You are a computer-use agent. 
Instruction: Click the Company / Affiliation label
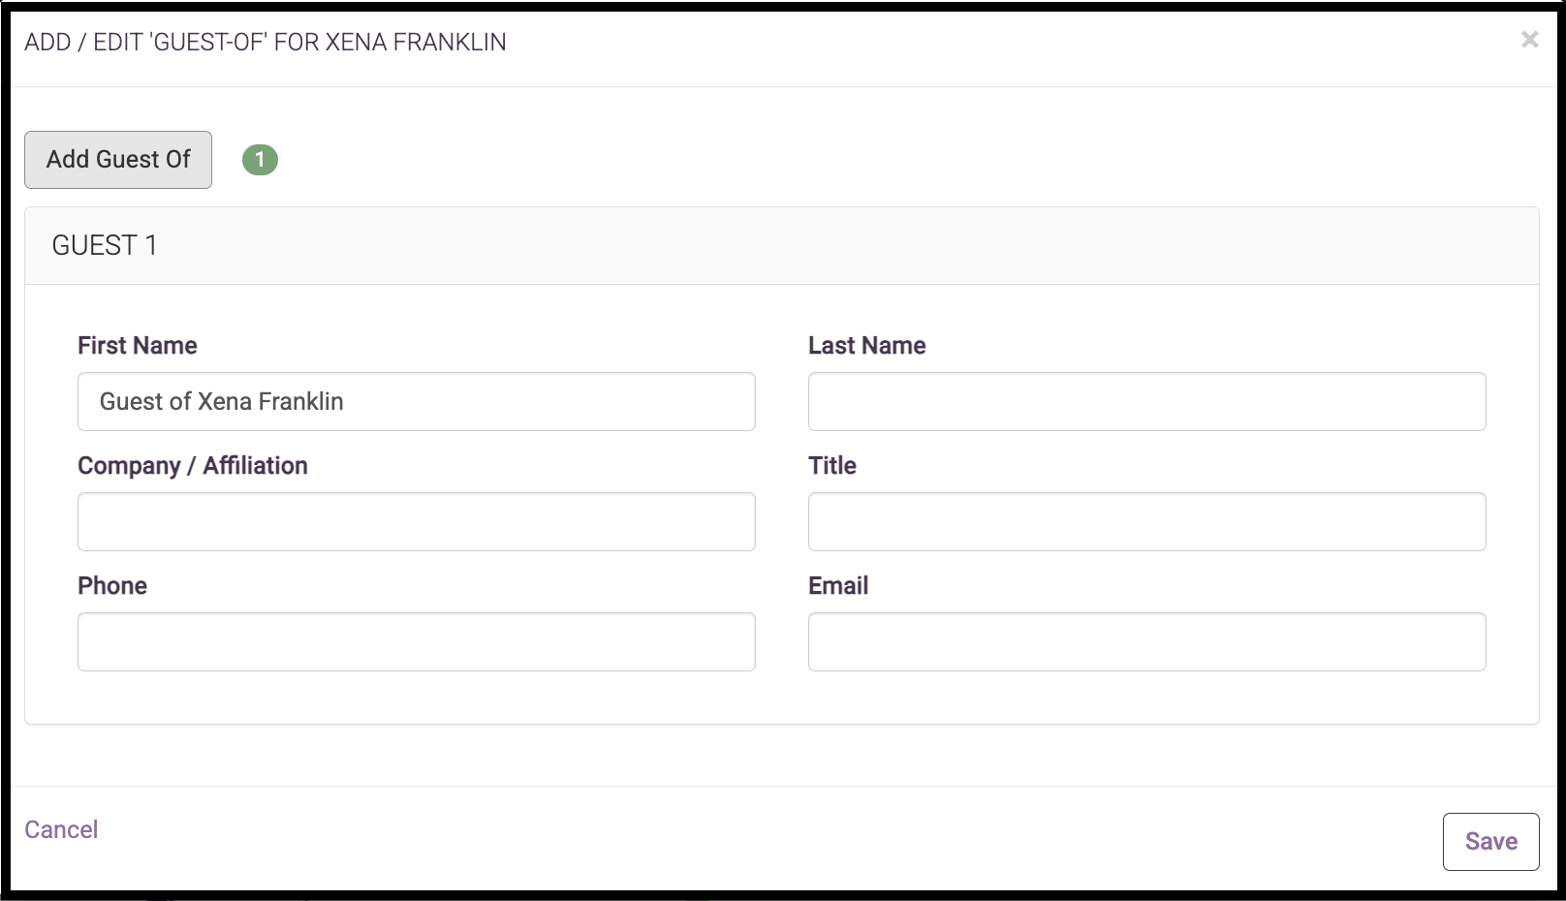click(x=192, y=465)
